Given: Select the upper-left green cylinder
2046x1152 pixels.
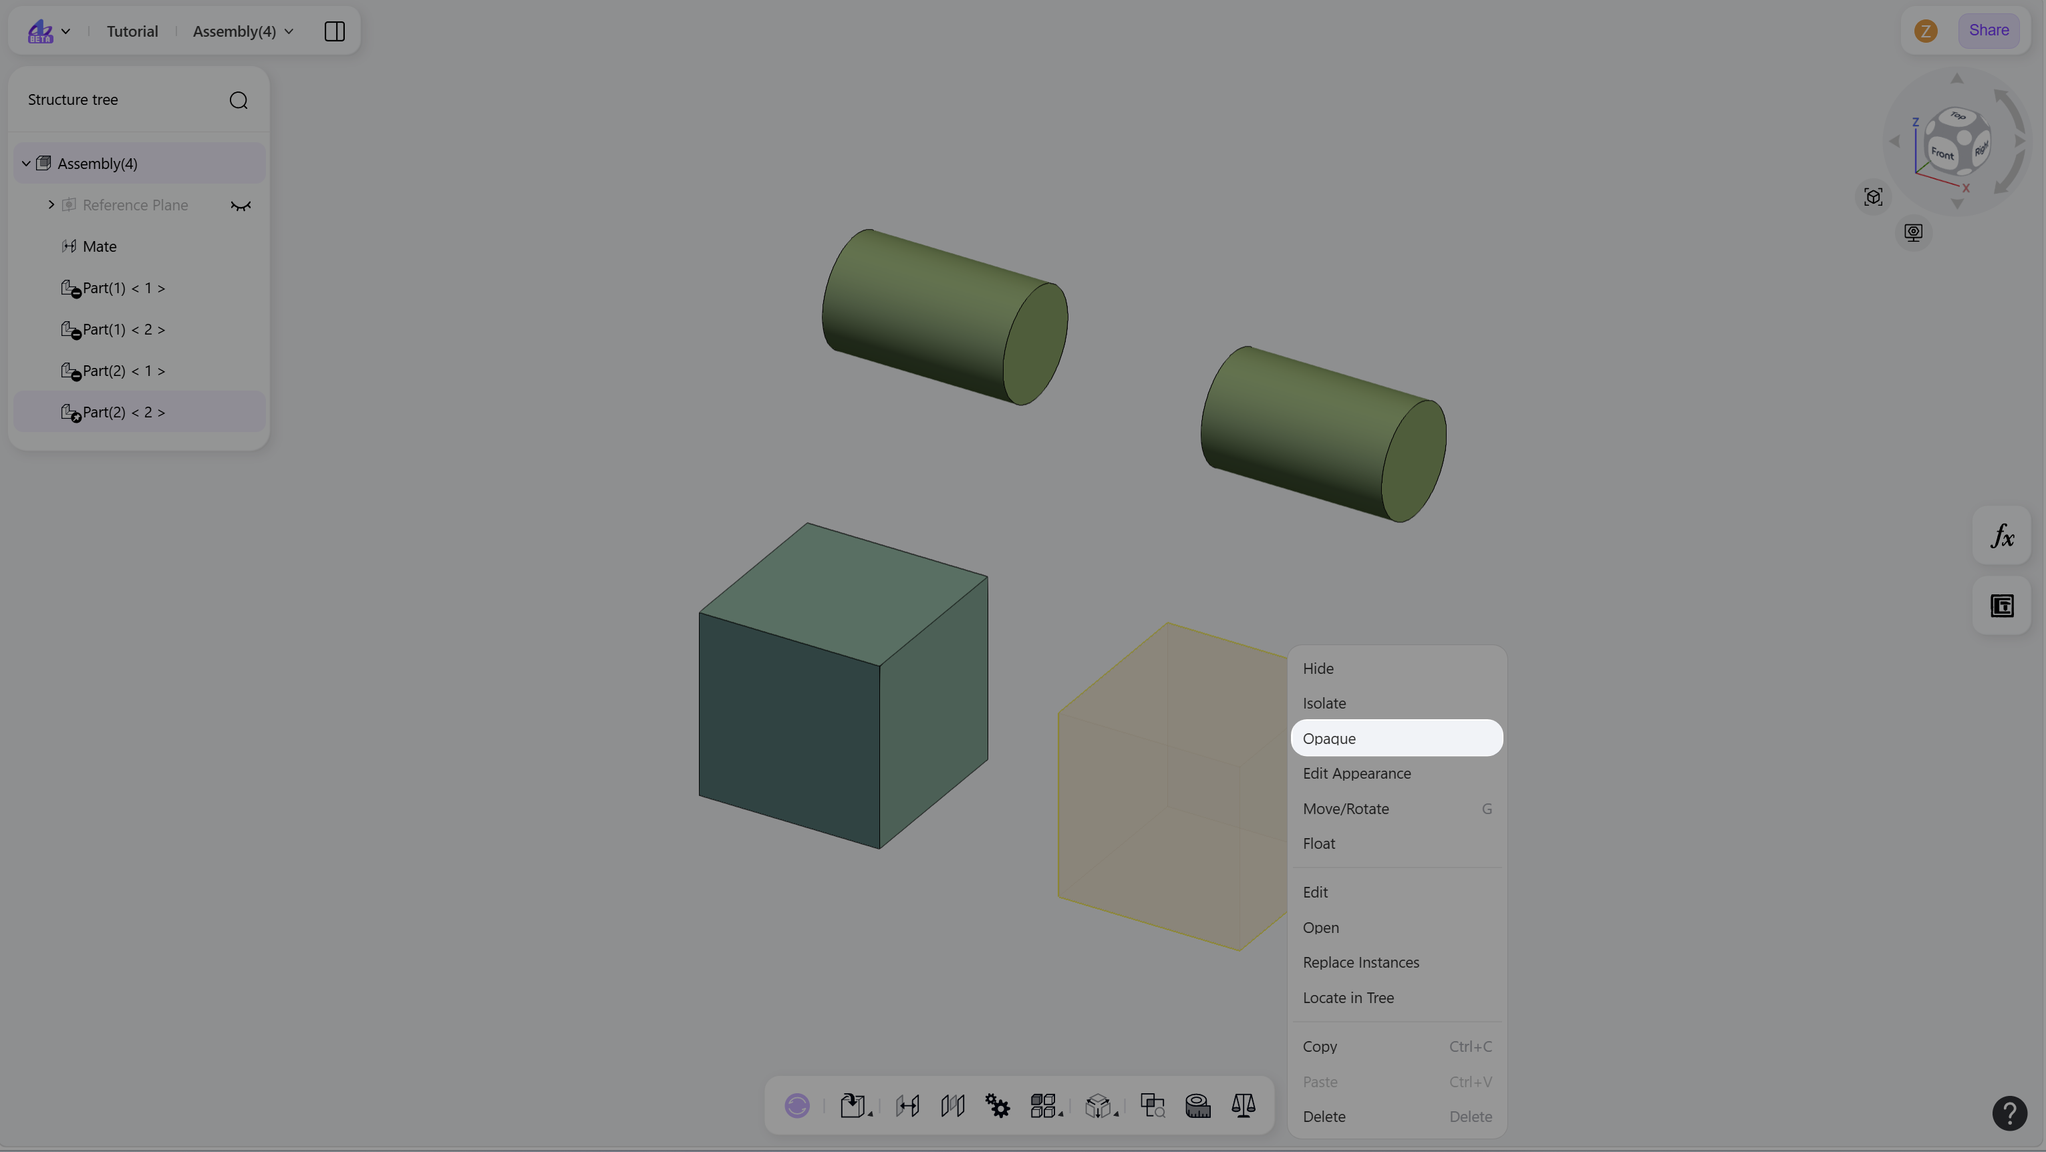Looking at the screenshot, I should point(944,317).
